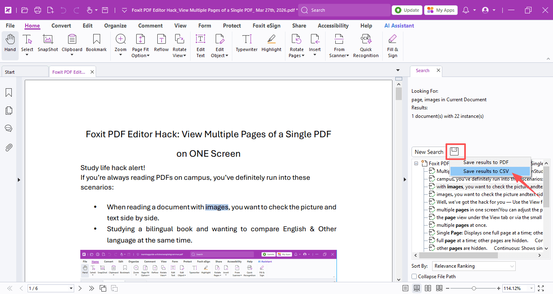Jump to the last page
The image size is (553, 294).
[92, 288]
